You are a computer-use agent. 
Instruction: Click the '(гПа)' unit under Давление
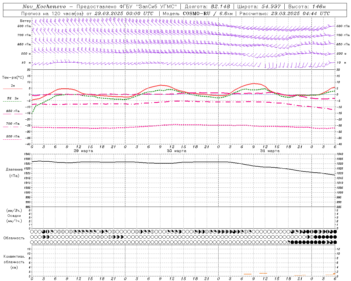[x=14, y=176]
